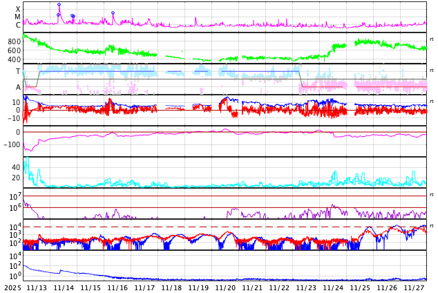Viewport: 438px width, 293px height.
Task: Select the 11/20 date label
Action: click(x=225, y=287)
